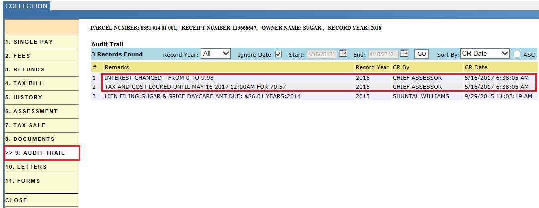The image size is (539, 208).
Task: Open the Sort By CR Date dropdown
Action: (x=485, y=54)
